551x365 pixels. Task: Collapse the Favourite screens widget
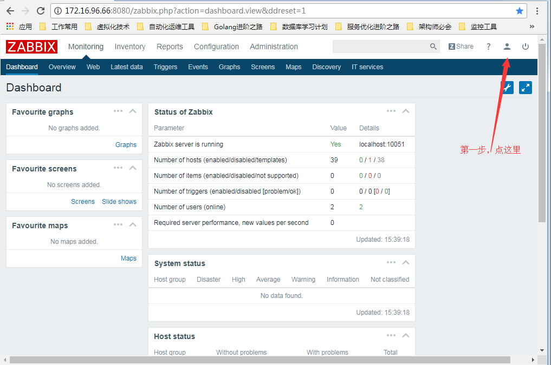(133, 168)
